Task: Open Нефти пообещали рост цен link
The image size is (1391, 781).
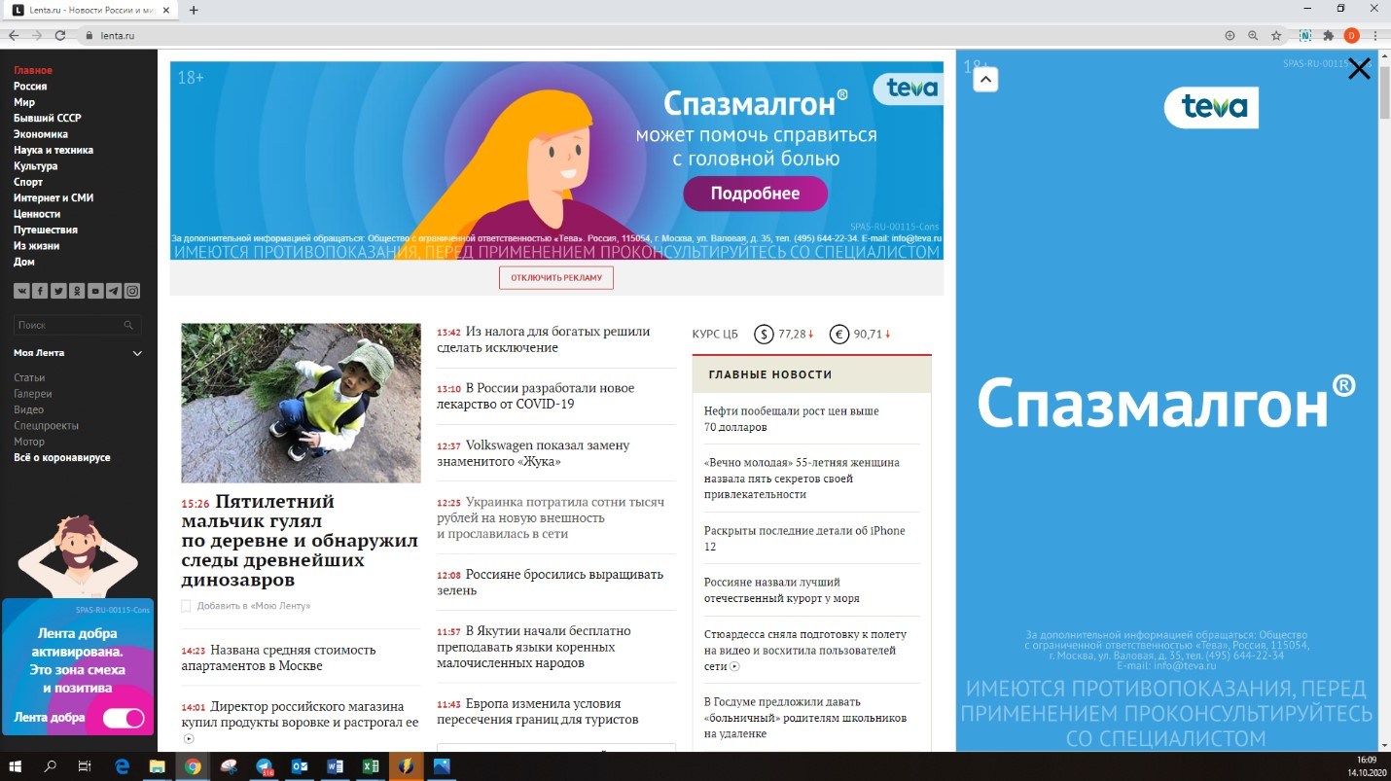Action: coord(792,419)
